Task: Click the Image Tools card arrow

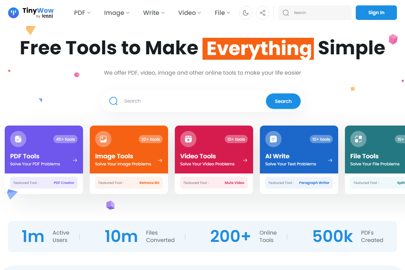Action: [x=160, y=160]
